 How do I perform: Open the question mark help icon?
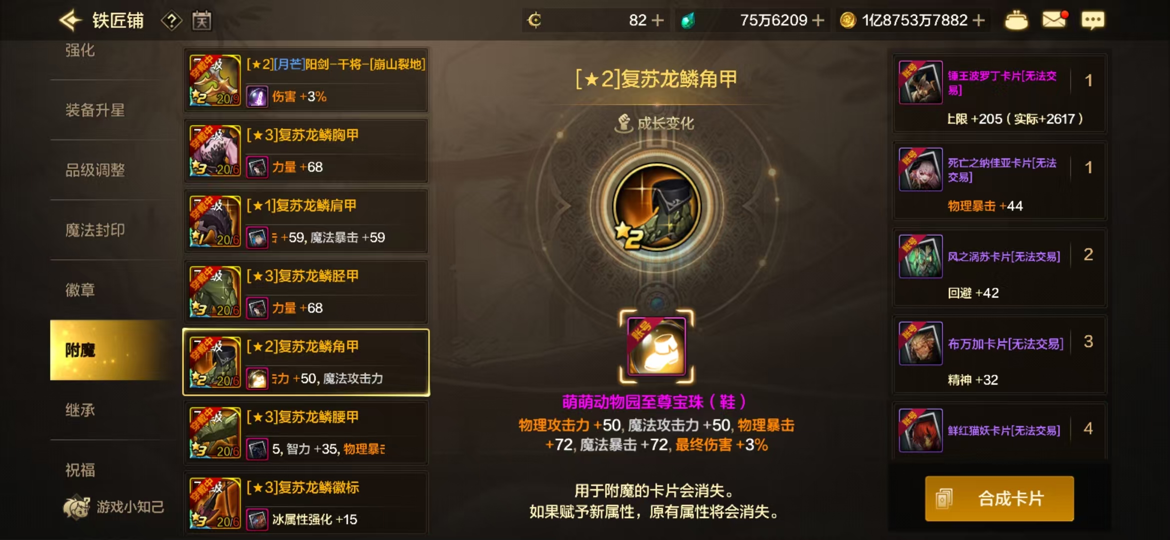[171, 20]
